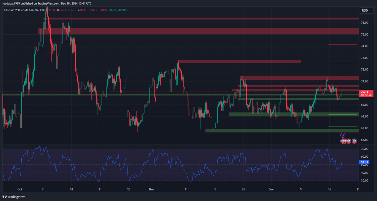Click the 'Oct' label on the time axis

20,189
